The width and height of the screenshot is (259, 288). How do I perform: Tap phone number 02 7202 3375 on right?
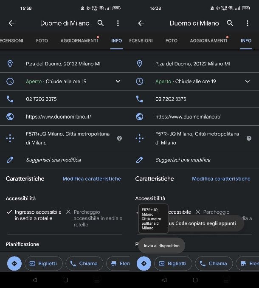point(171,99)
